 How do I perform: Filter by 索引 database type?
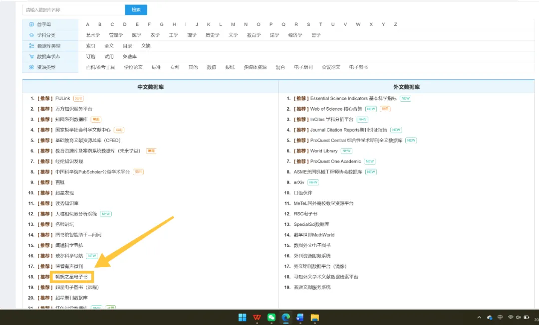91,46
